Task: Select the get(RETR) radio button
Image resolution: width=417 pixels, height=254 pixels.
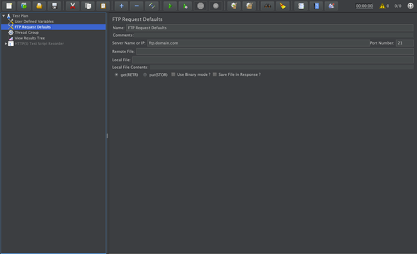Action: 116,74
